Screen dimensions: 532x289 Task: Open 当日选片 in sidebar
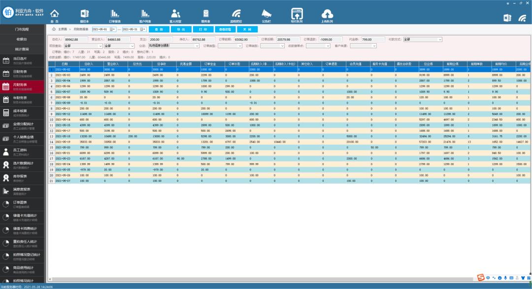pyautogui.click(x=22, y=60)
